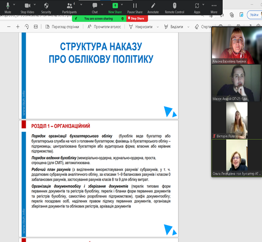Viewport: 262px width, 242px height.
Task: Open the Apps menu icon
Action: click(x=197, y=8)
